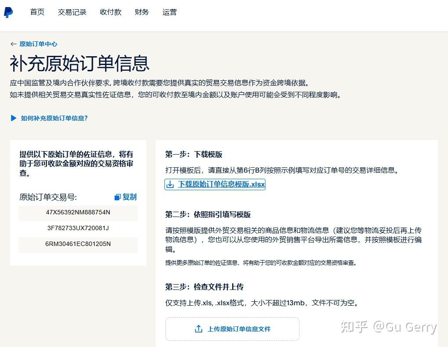Viewport: 448px width, 347px height.
Task: Open the 交易记录 menu item
Action: pyautogui.click(x=72, y=12)
